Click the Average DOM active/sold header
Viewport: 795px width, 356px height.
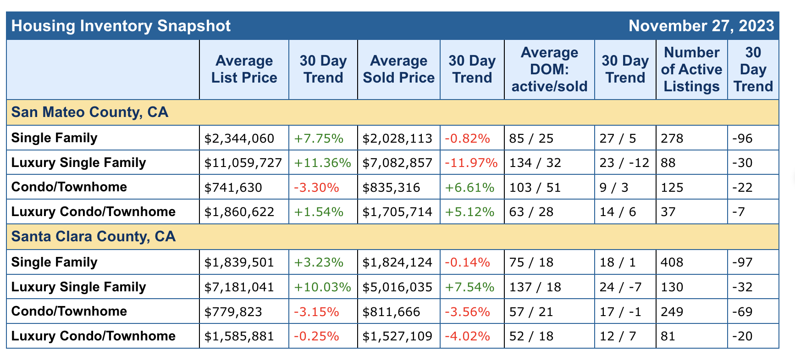[549, 69]
